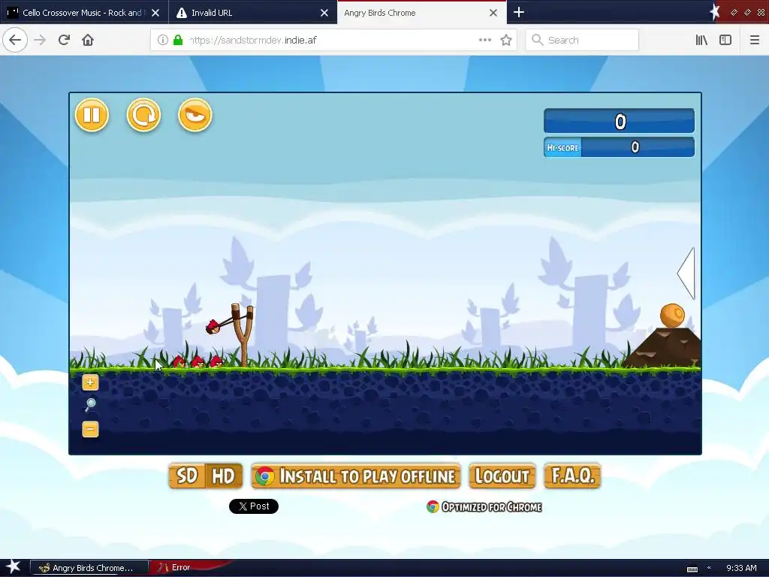Click the star icon in window title bar
769x577 pixels.
tap(715, 12)
